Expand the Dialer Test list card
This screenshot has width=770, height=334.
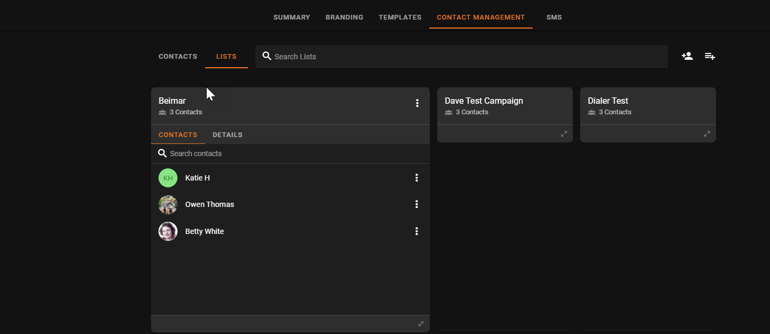pyautogui.click(x=707, y=134)
